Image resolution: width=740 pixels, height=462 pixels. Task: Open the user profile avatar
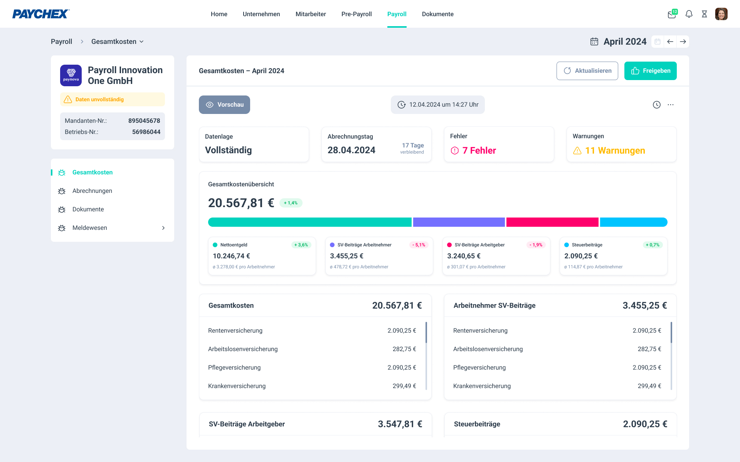pyautogui.click(x=721, y=14)
